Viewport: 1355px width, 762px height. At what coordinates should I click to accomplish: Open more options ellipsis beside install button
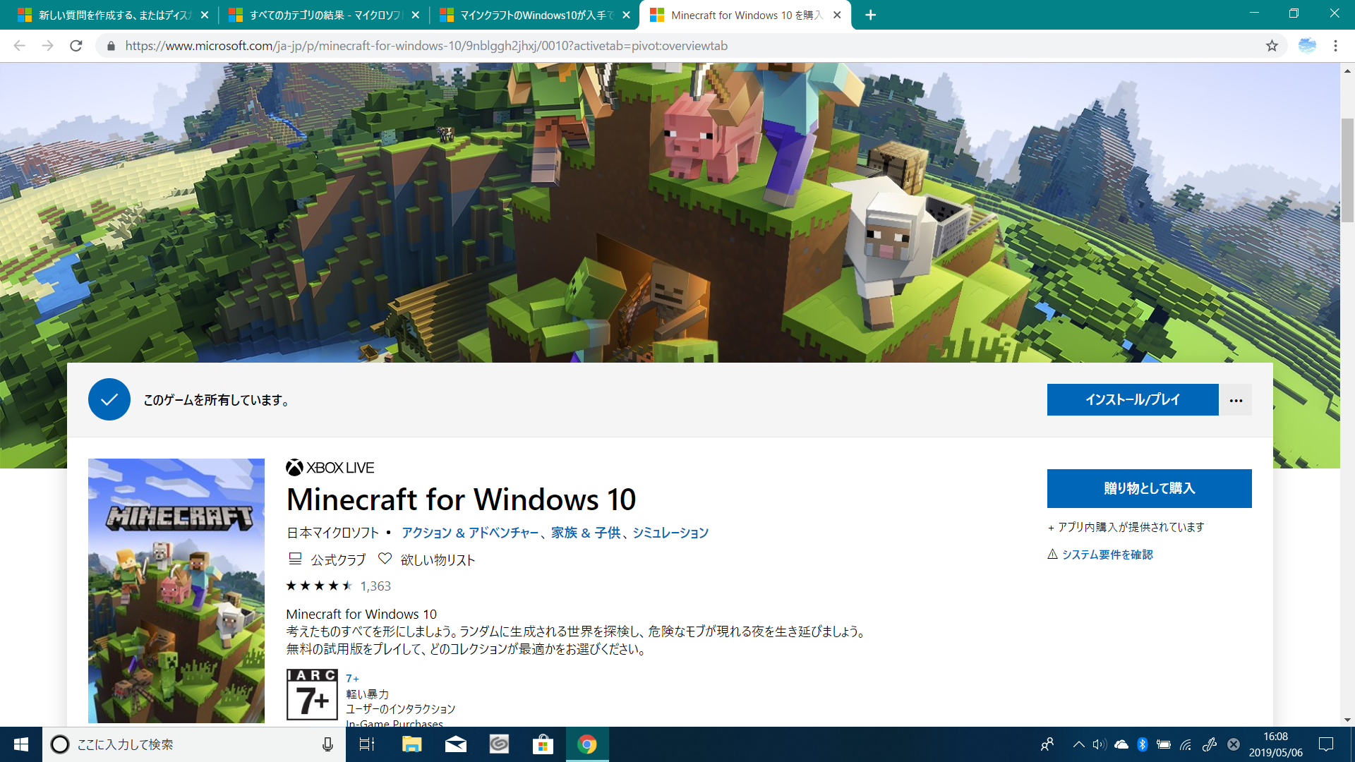click(1236, 400)
